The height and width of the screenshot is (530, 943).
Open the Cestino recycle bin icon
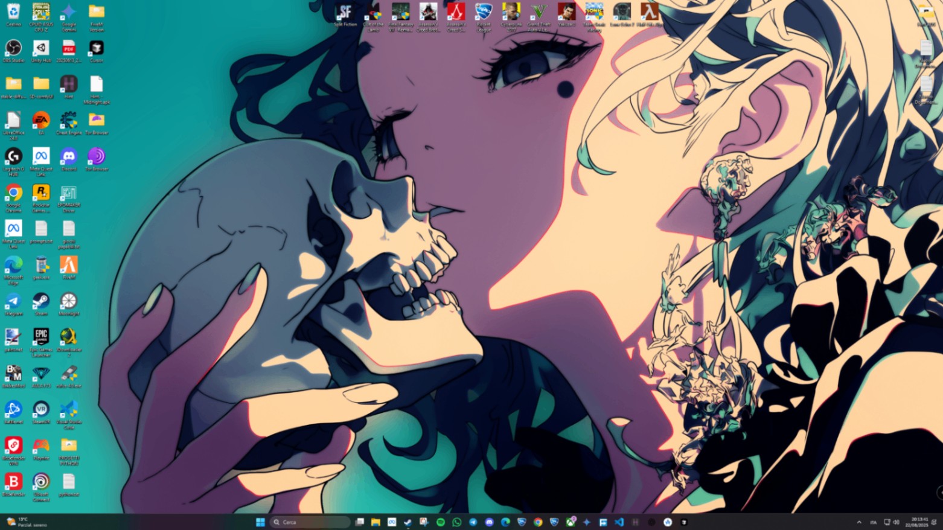pyautogui.click(x=13, y=16)
